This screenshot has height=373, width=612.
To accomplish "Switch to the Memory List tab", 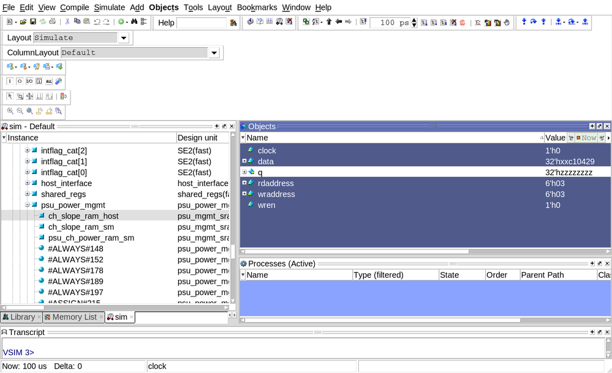I will click(x=74, y=317).
